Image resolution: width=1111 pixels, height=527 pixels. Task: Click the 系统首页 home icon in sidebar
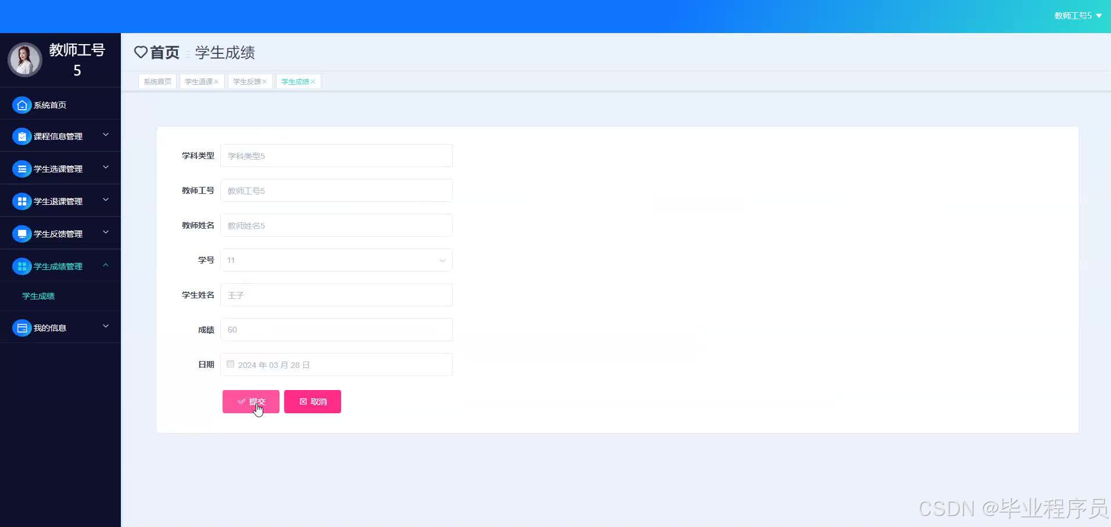21,105
